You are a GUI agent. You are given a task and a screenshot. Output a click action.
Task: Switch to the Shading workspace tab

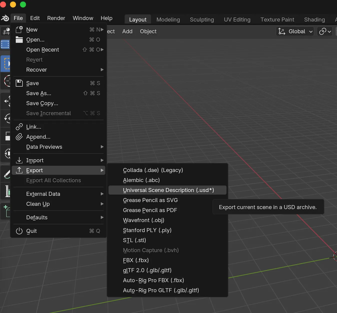(314, 20)
